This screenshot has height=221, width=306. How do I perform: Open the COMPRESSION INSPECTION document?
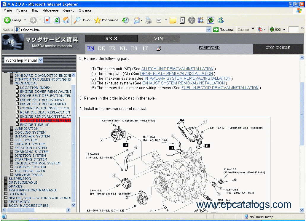pos(44,108)
